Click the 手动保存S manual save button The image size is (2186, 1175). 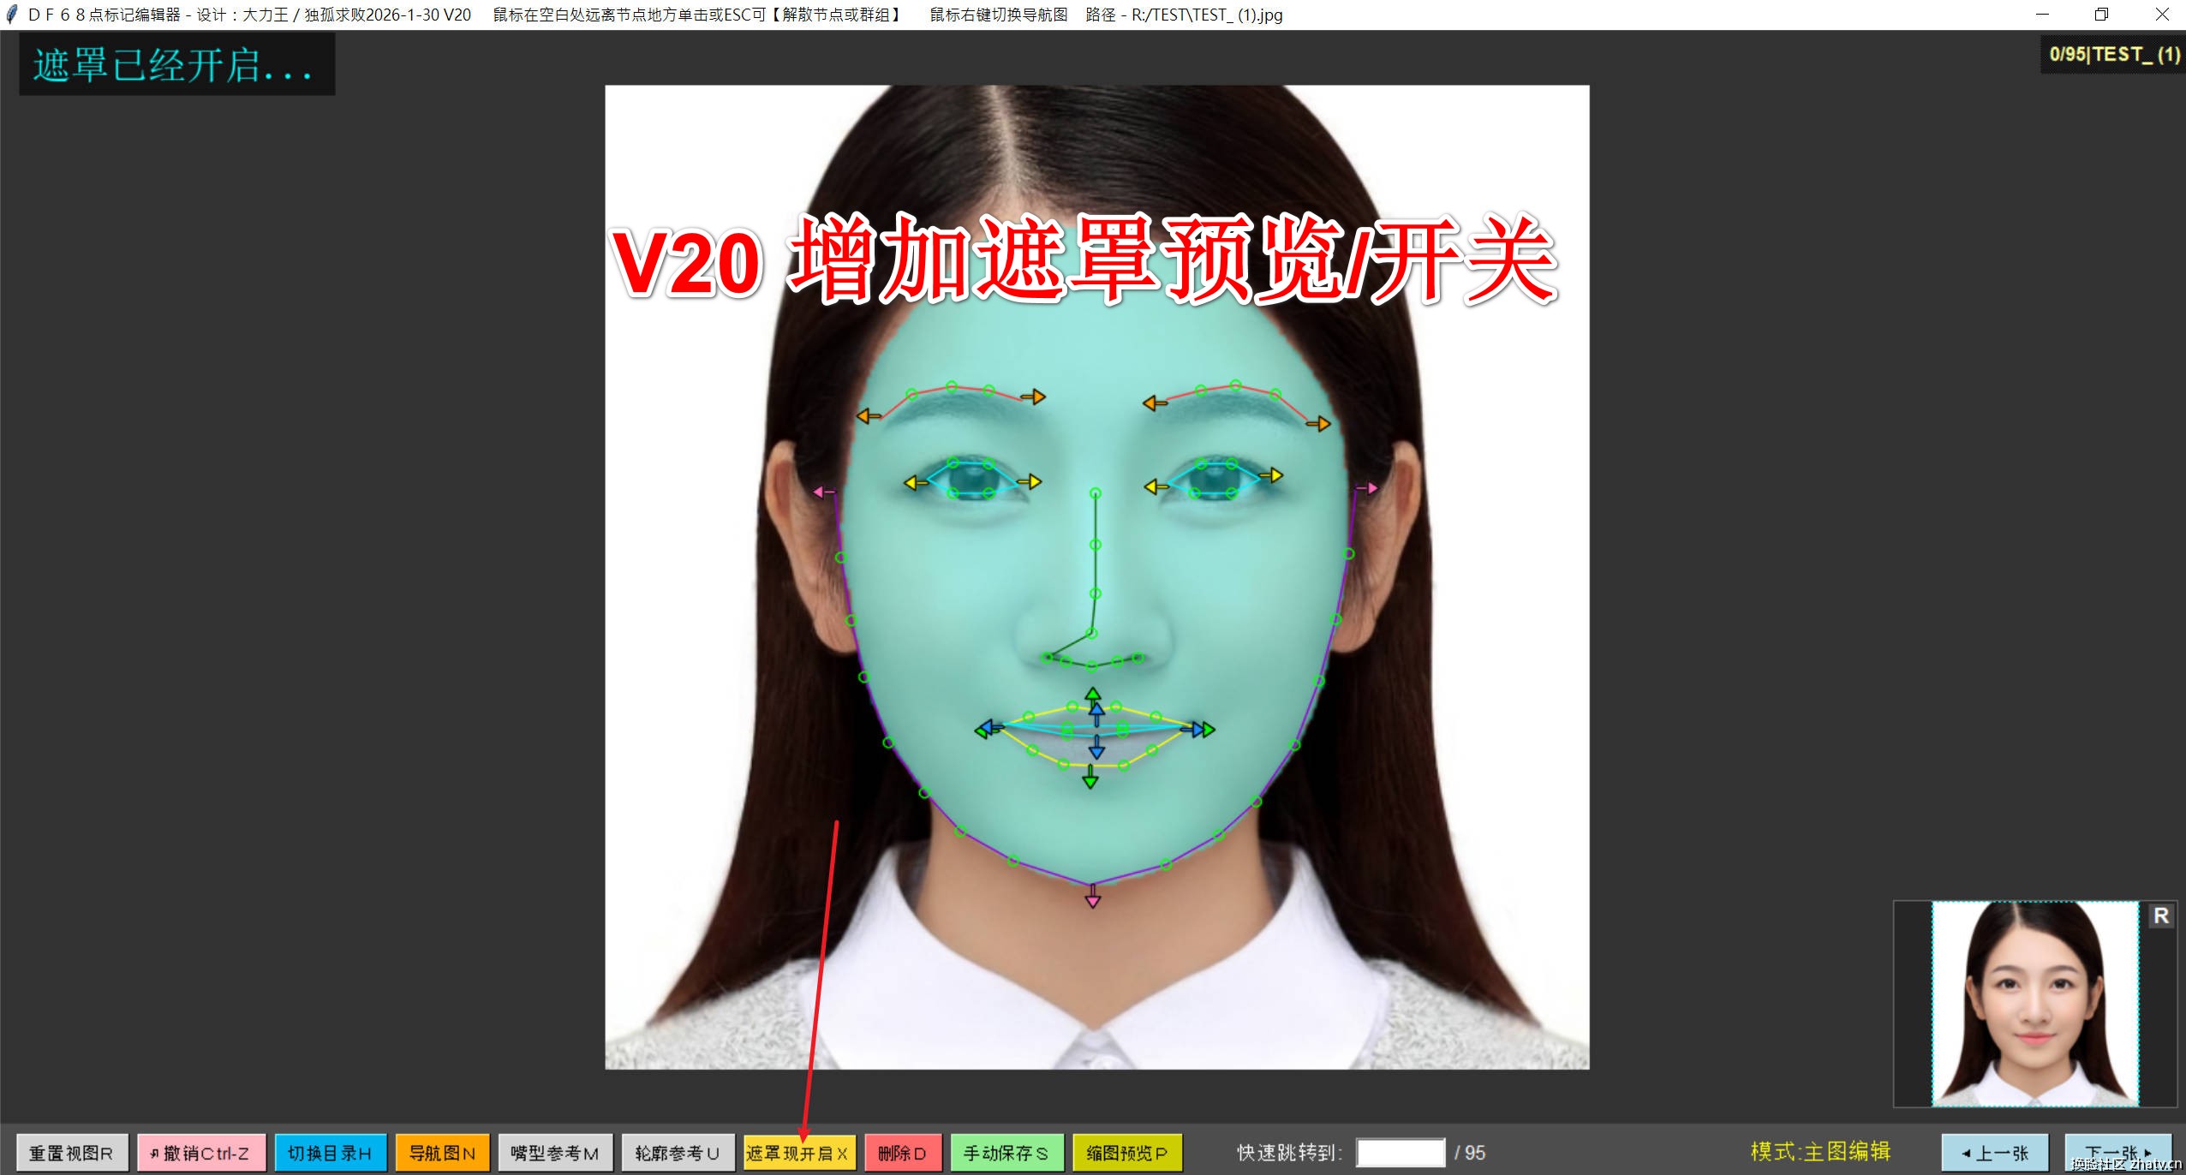click(1009, 1152)
